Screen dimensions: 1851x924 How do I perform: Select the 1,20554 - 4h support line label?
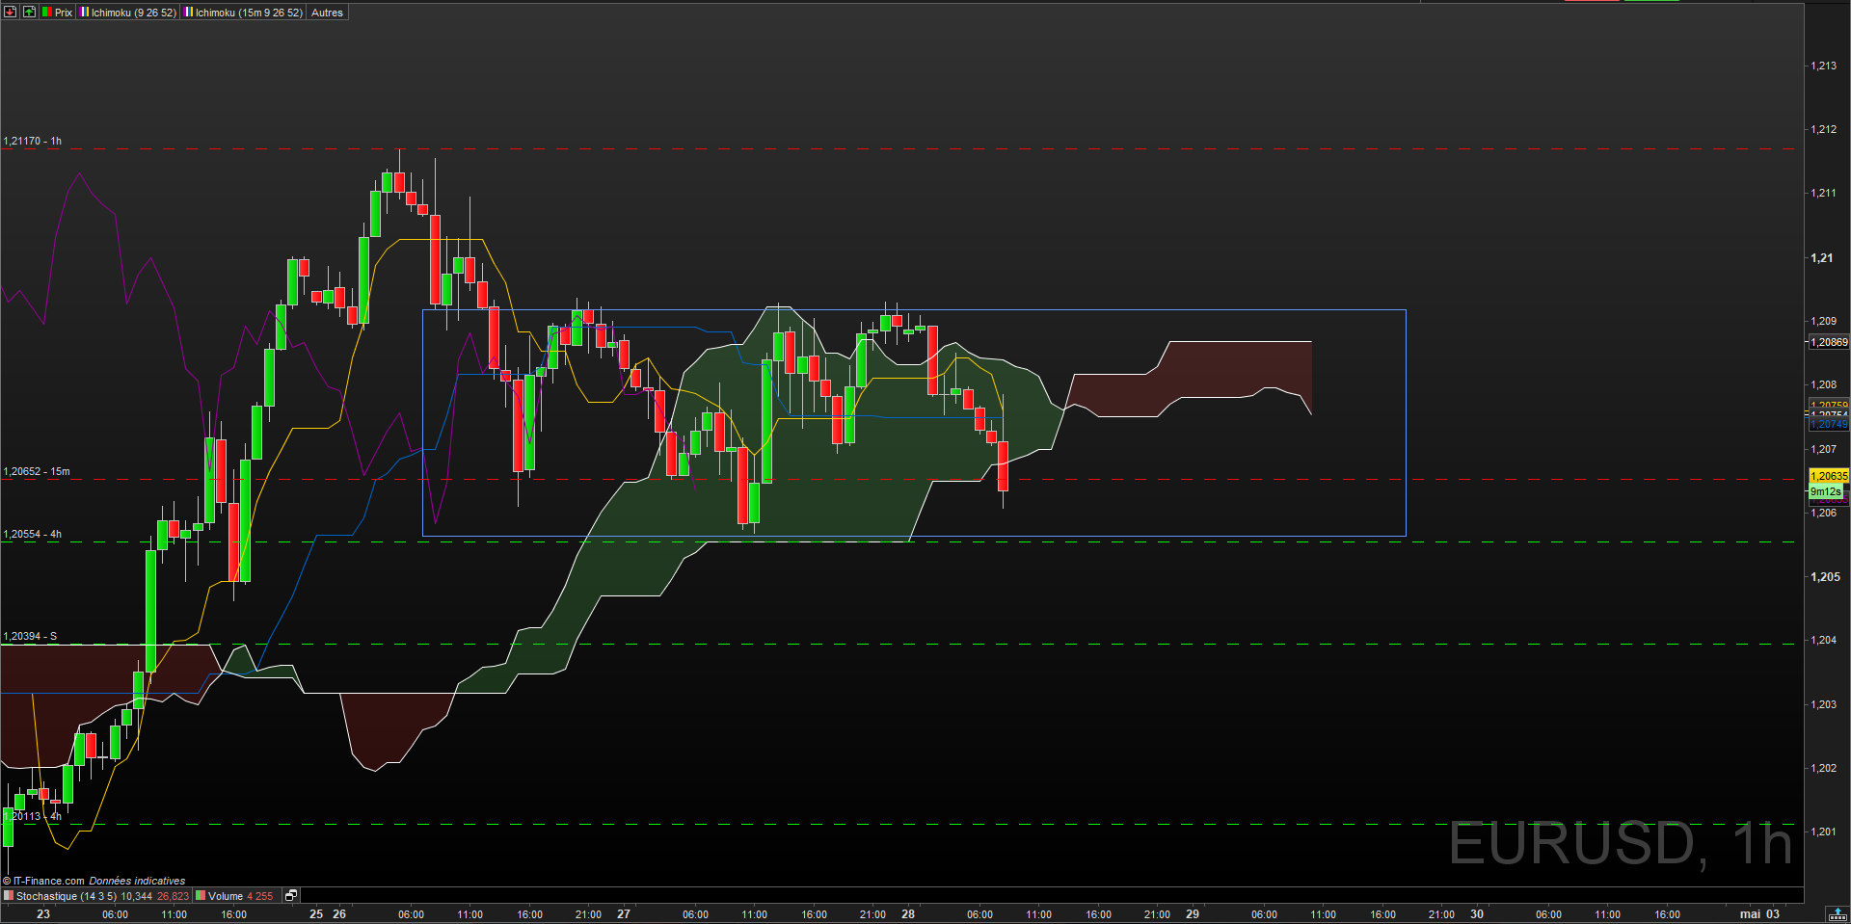pyautogui.click(x=33, y=534)
